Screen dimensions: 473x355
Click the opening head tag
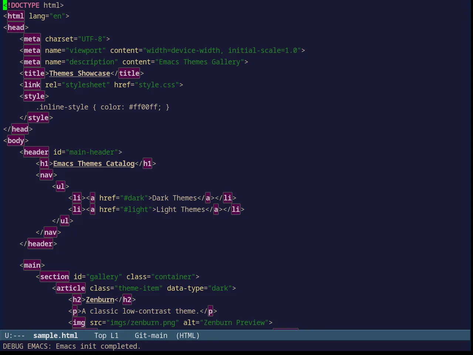[16, 27]
